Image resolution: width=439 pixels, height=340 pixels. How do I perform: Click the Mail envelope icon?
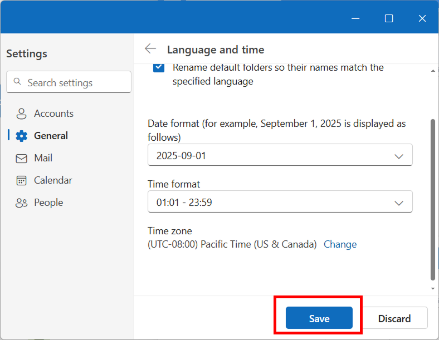pyautogui.click(x=21, y=158)
